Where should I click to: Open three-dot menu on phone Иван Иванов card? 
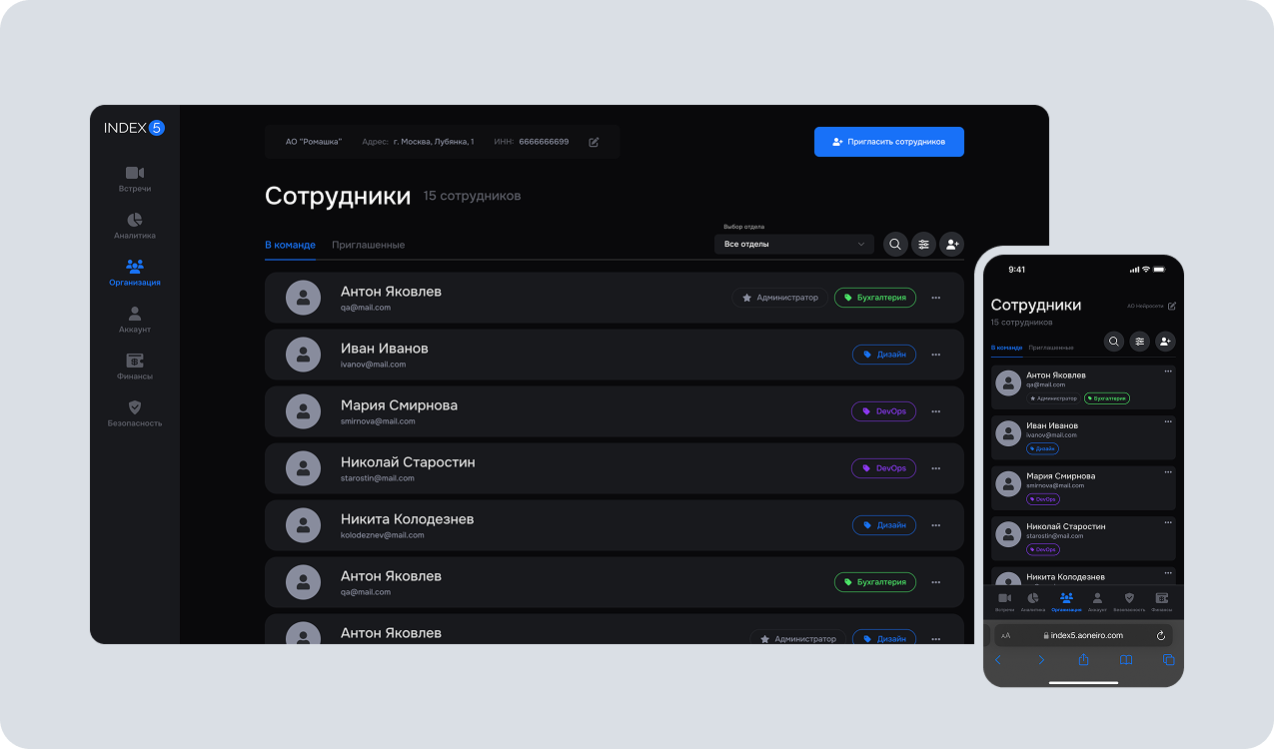[1168, 421]
